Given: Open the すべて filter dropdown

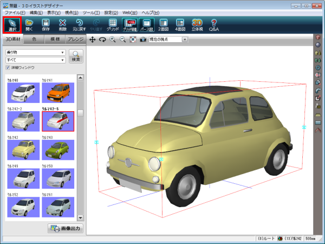Looking at the screenshot, I should (35, 60).
